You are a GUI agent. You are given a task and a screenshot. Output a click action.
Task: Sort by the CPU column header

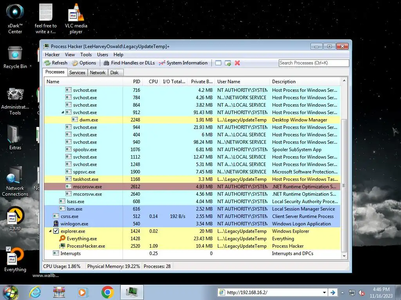click(x=151, y=82)
